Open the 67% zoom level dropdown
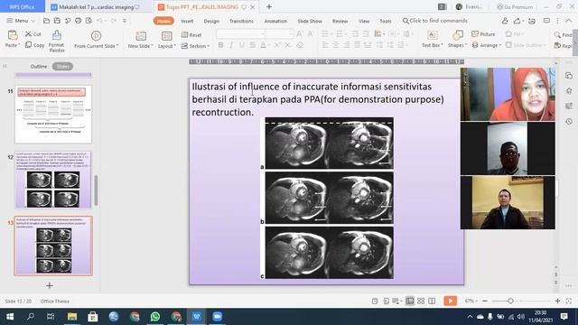 click(471, 301)
